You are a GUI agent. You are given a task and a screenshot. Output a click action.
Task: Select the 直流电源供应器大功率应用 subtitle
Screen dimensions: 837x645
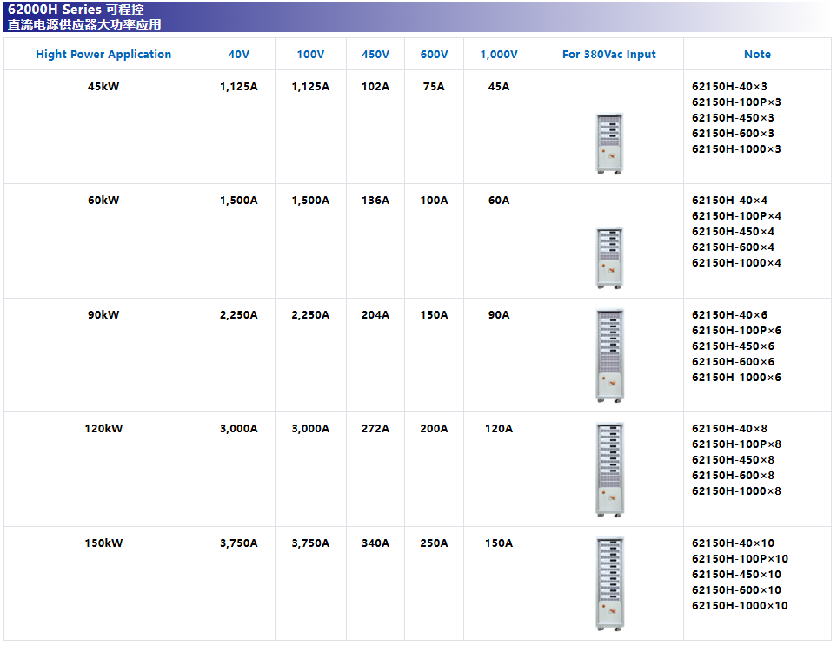84,24
